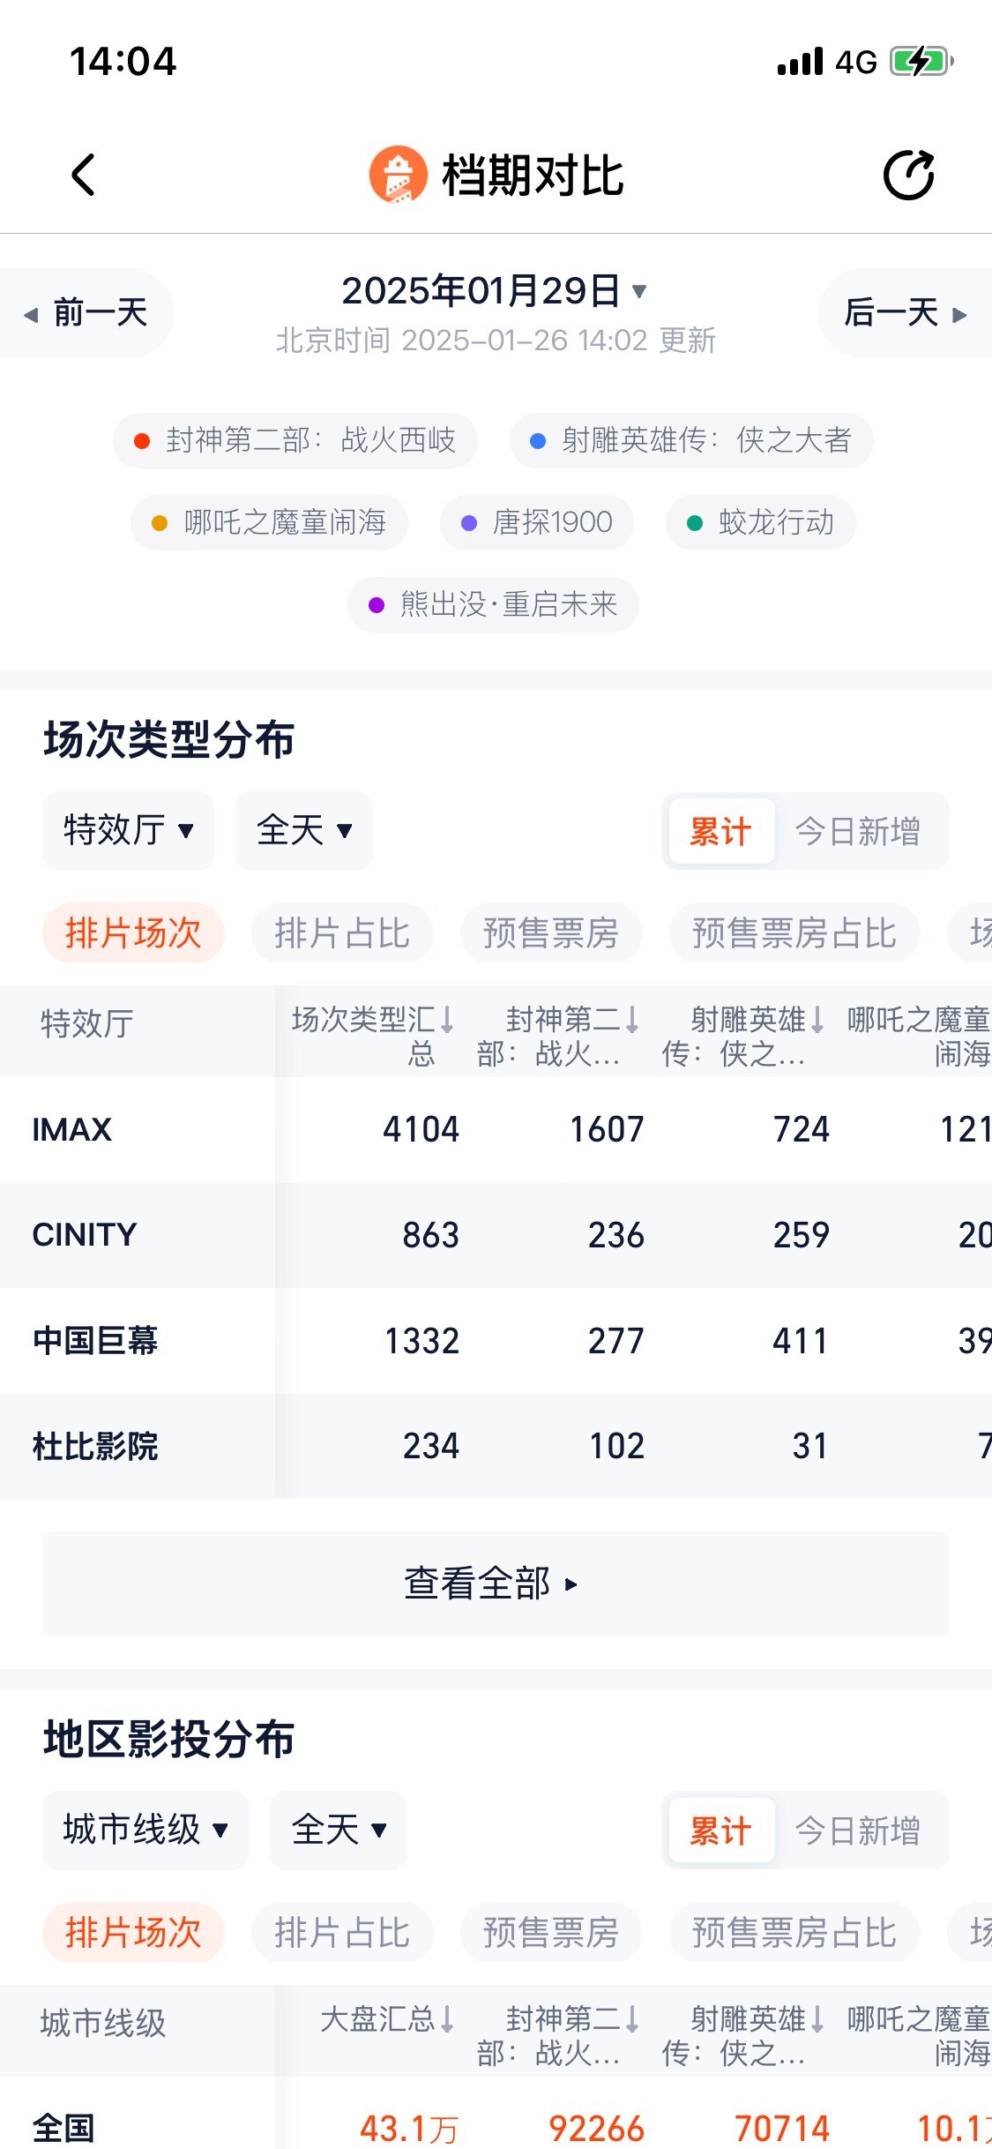Tap the orange lighthouse app logo
Image resolution: width=992 pixels, height=2149 pixels.
click(x=398, y=175)
